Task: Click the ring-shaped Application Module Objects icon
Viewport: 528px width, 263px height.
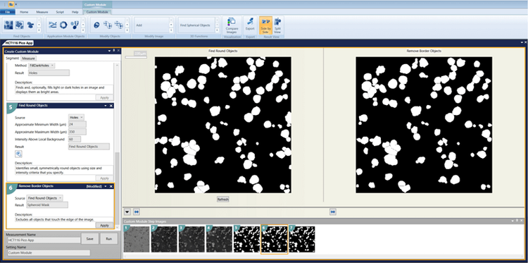Action: pos(63,25)
